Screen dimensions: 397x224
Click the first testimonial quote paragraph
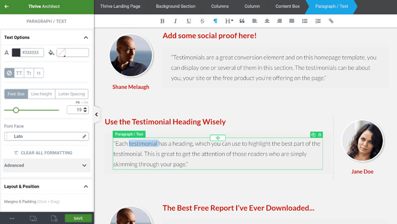(274, 68)
